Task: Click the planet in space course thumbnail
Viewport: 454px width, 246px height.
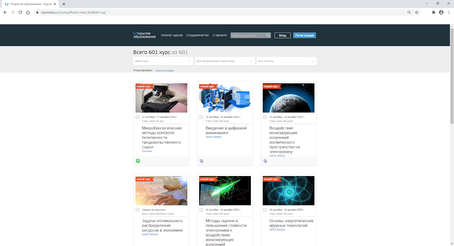Action: pyautogui.click(x=289, y=98)
